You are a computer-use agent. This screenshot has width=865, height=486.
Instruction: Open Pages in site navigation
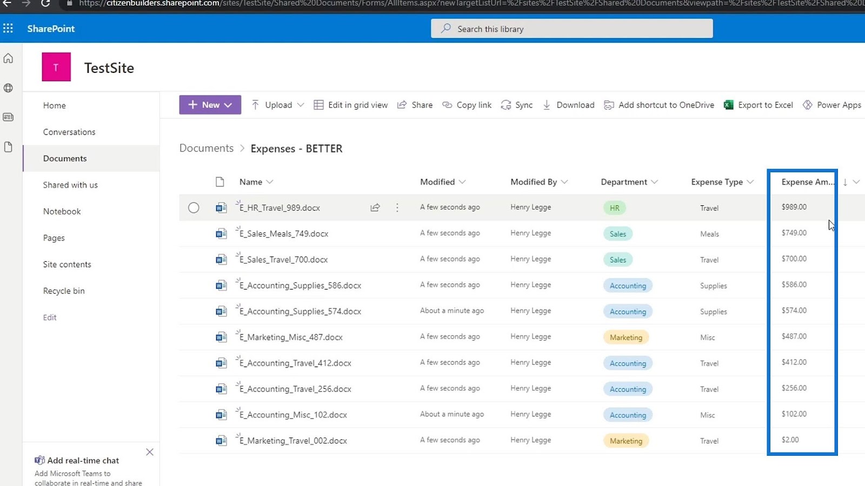(54, 238)
